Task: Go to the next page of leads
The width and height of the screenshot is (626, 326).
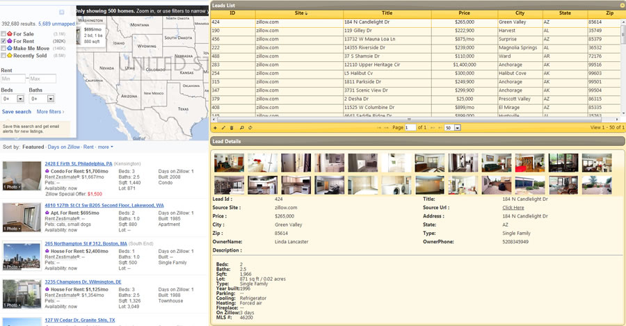Action: (433, 128)
